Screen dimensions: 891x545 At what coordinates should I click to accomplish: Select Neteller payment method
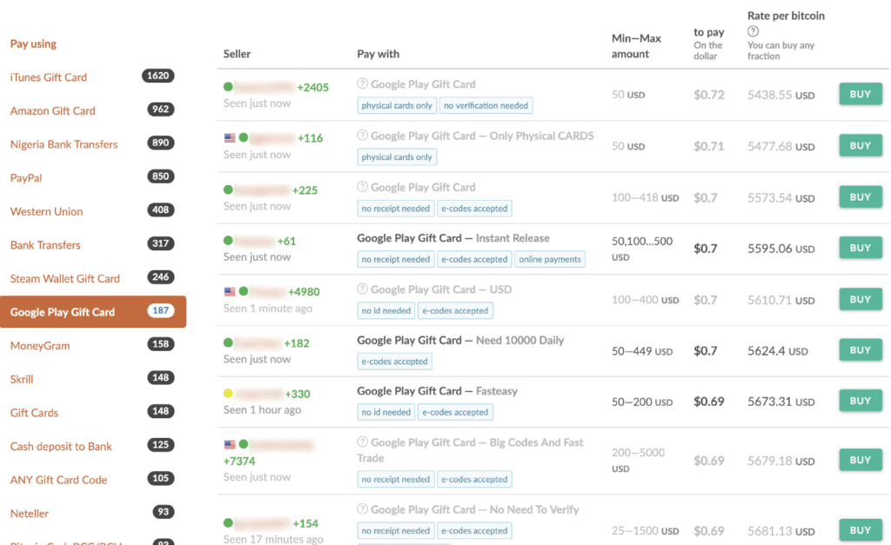pos(30,513)
